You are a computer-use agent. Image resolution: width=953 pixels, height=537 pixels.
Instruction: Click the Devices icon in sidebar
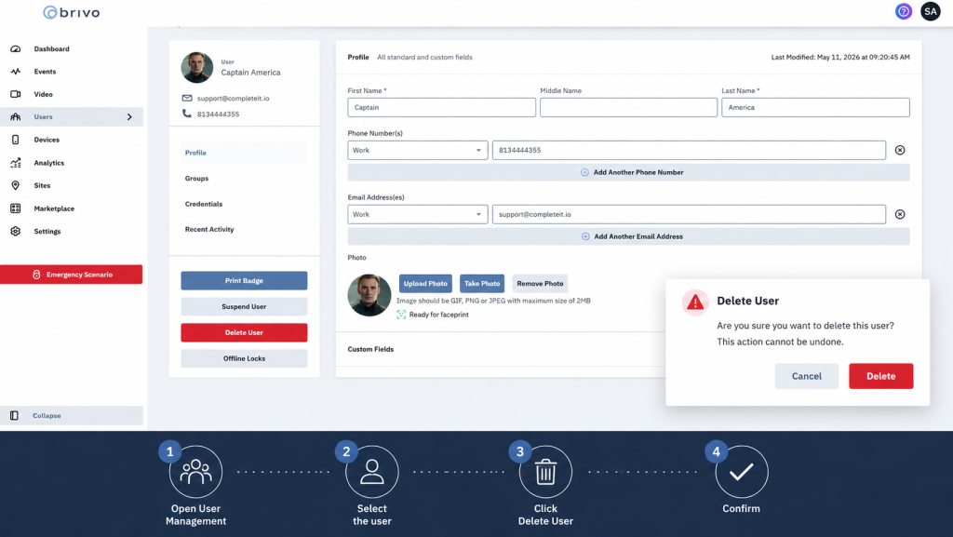[x=15, y=140]
